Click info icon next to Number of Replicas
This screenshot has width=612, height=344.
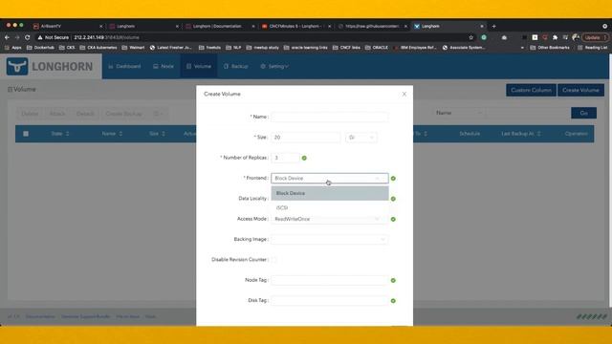304,158
